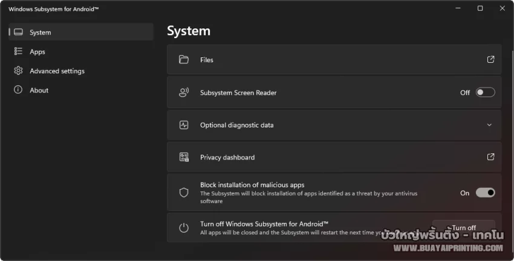
Task: Select System in the sidebar
Action: (x=41, y=33)
